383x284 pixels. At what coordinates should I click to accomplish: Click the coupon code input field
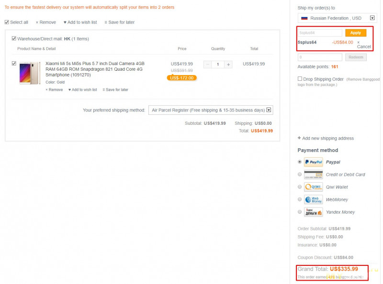(320, 33)
